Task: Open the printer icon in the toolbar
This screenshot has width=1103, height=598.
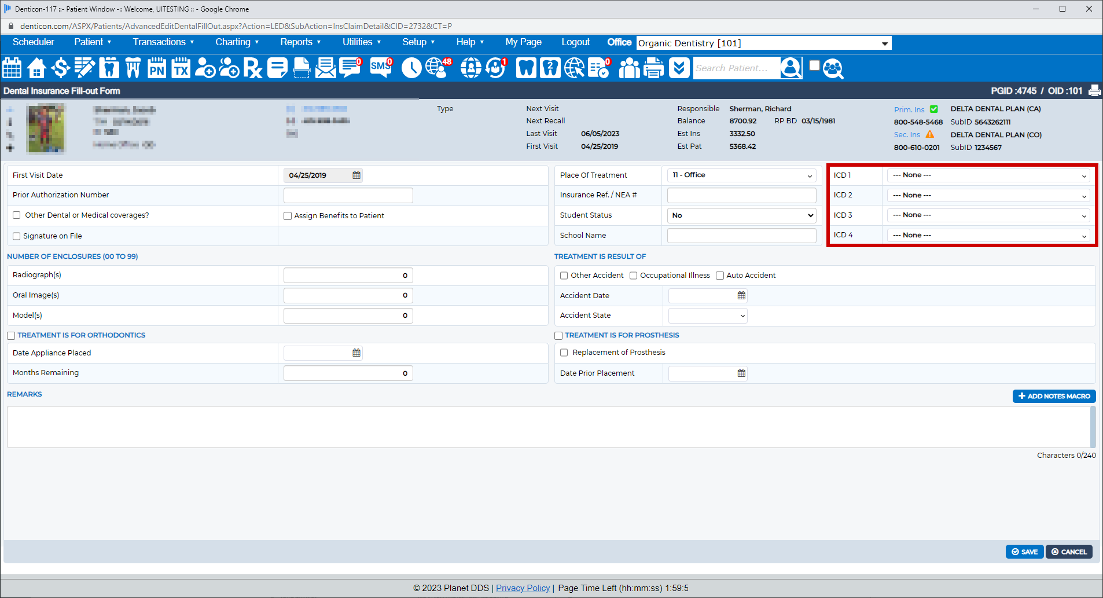Action: [x=653, y=68]
